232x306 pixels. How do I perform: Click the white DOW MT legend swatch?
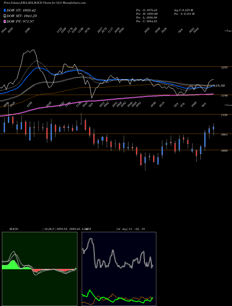pos(5,16)
